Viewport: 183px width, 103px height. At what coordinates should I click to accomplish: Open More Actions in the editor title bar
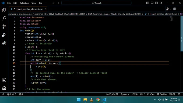click(x=179, y=9)
